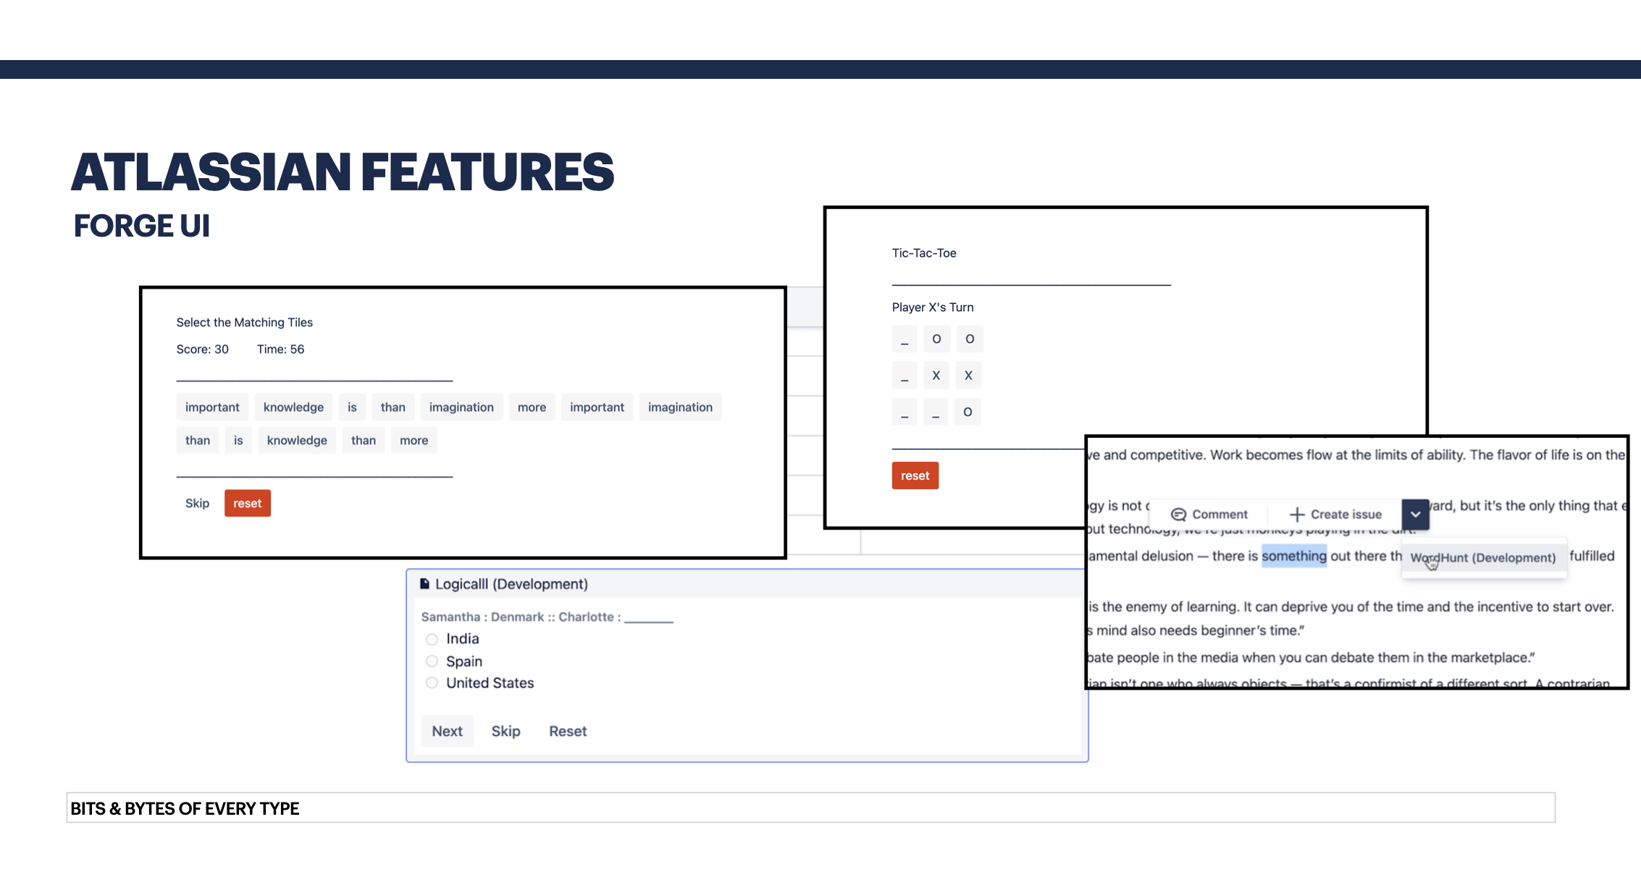Screen dimensions: 1641x890
Task: Click the plus icon beside Create issue
Action: coord(1297,514)
